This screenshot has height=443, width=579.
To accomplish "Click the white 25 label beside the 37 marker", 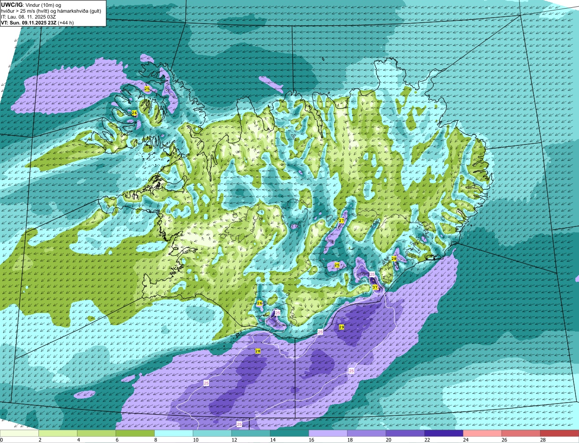I will (372, 274).
